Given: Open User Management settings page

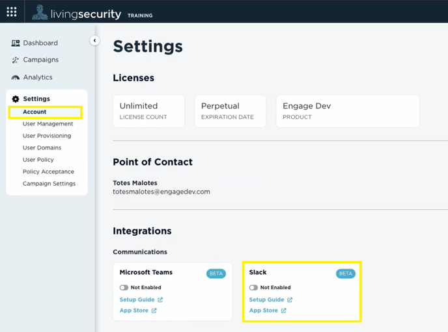Looking at the screenshot, I should pyautogui.click(x=48, y=124).
